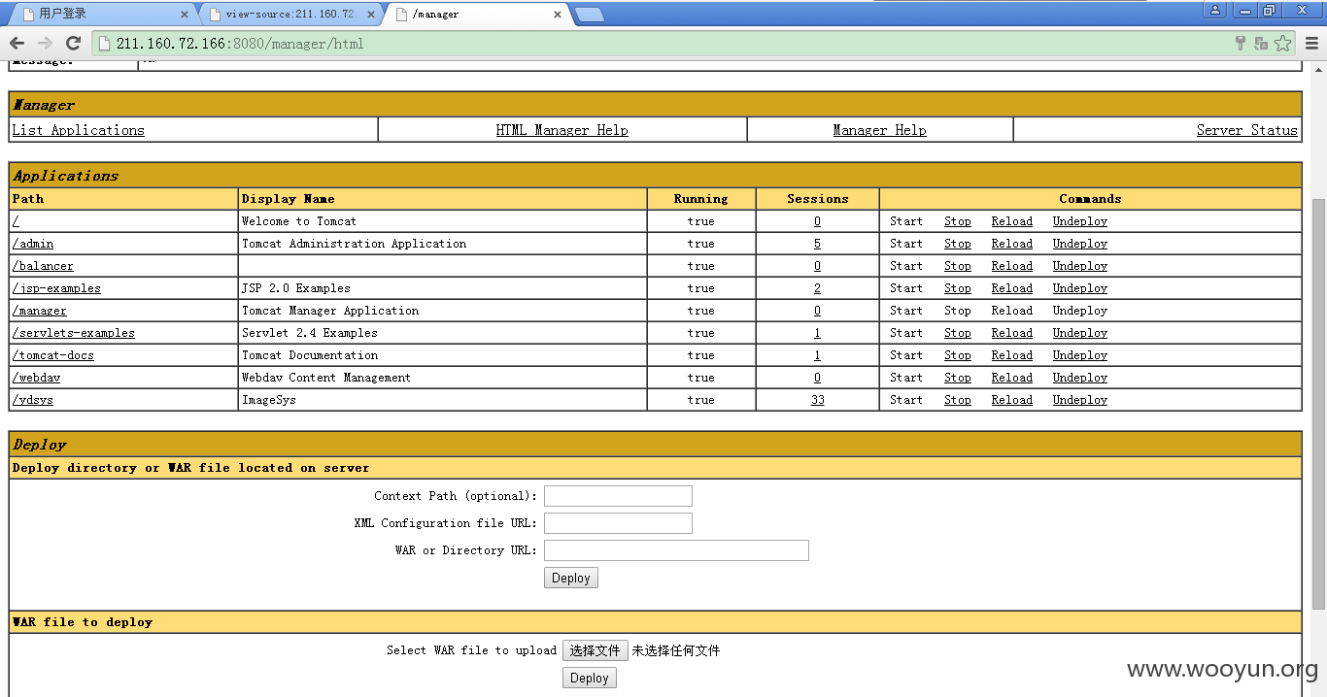Open HTML Manager Help link
This screenshot has width=1327, height=697.
[561, 130]
